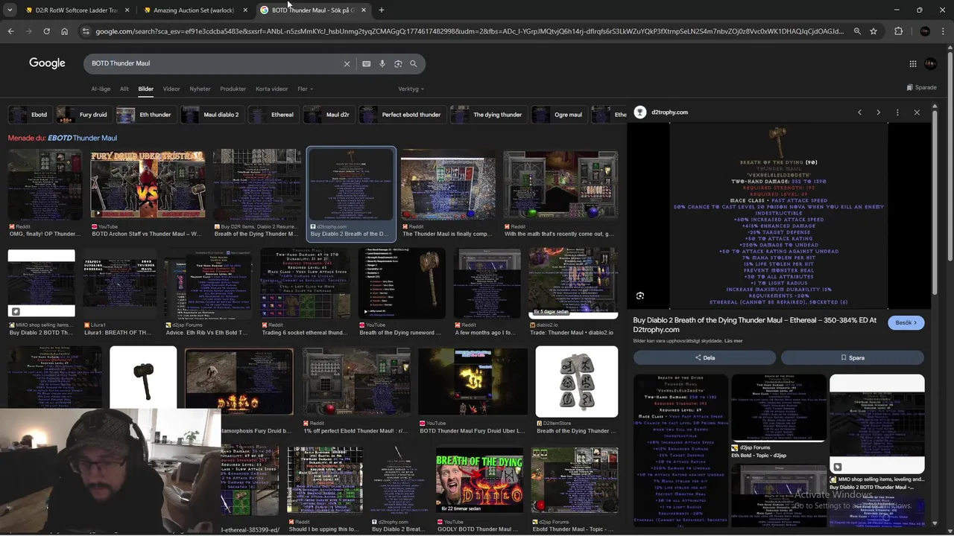The width and height of the screenshot is (954, 536).
Task: Filter results by The dying thunder chip
Action: click(x=488, y=115)
